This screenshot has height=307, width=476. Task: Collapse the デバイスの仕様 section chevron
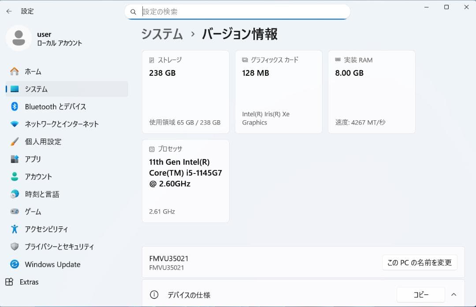(x=454, y=294)
